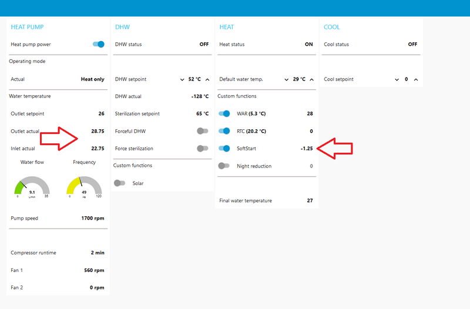
Task: Click the Water temperature section label
Action: click(30, 96)
